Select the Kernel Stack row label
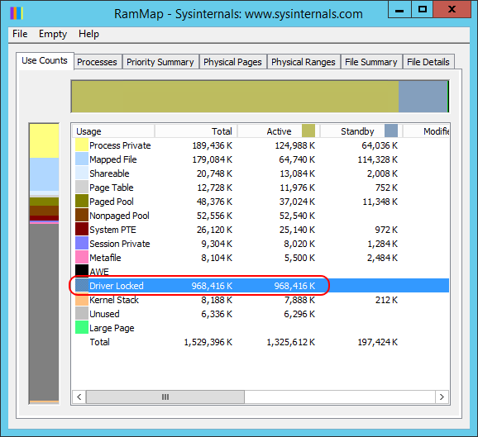478x437 pixels. tap(114, 300)
